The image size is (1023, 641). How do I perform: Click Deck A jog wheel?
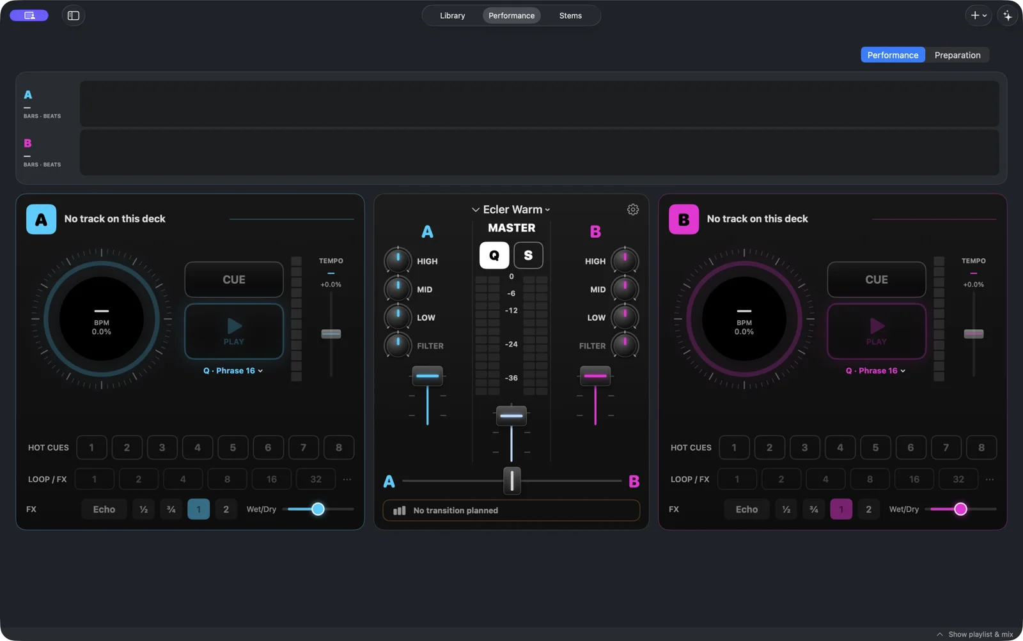pos(102,319)
